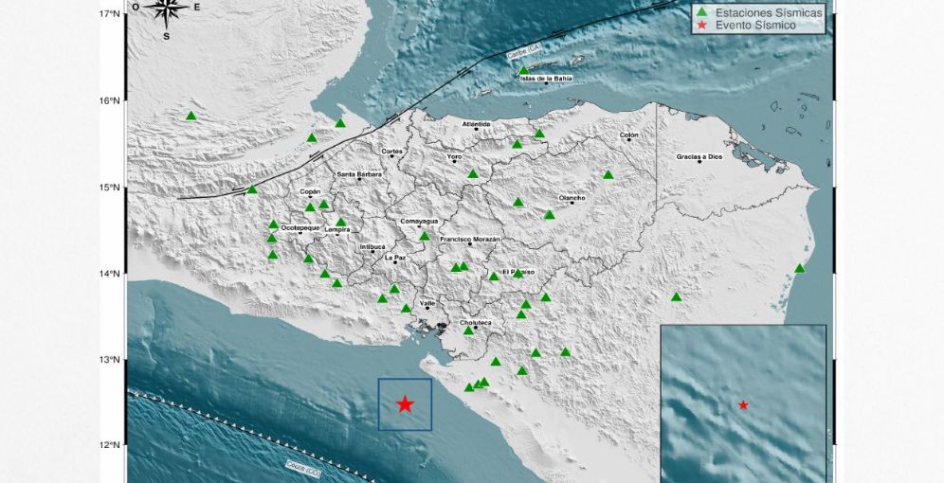Select the station triangle above Islas de la Bahía
The width and height of the screenshot is (944, 483).
pos(523,70)
